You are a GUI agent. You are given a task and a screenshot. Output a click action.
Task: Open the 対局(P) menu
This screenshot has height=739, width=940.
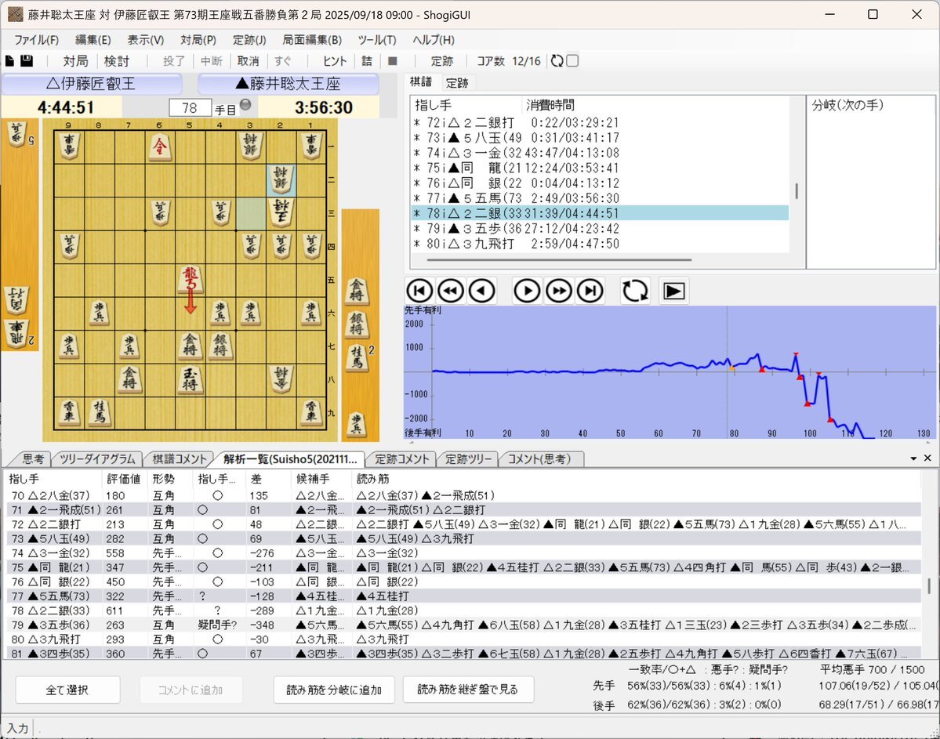click(x=198, y=40)
